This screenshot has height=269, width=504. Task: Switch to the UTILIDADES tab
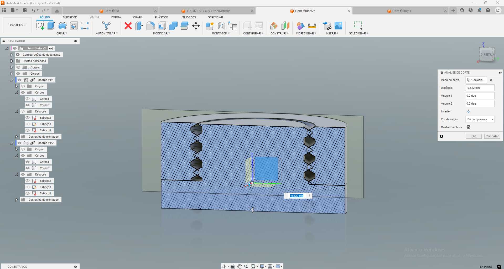coord(188,17)
